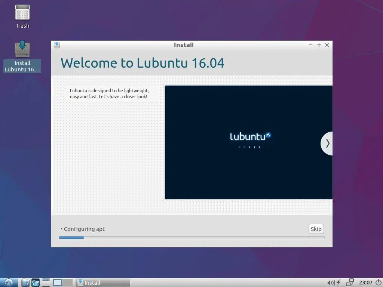This screenshot has width=383, height=287.
Task: Click the power manager lightning icon
Action: pyautogui.click(x=339, y=283)
